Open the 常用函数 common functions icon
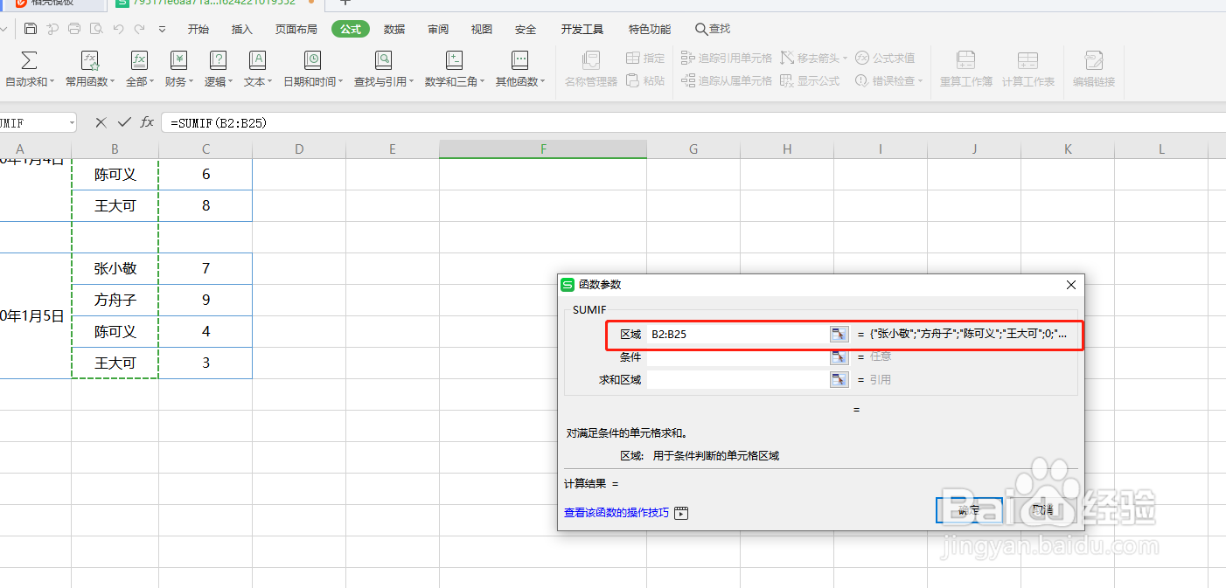This screenshot has width=1226, height=588. pos(90,60)
